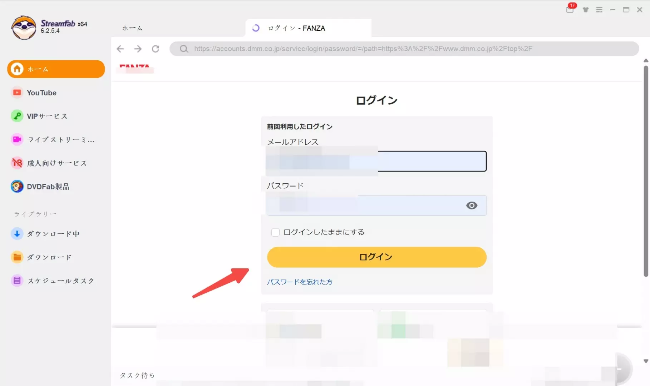Screen dimensions: 650x386
Task: Go back with the browser back arrow
Action: point(120,49)
